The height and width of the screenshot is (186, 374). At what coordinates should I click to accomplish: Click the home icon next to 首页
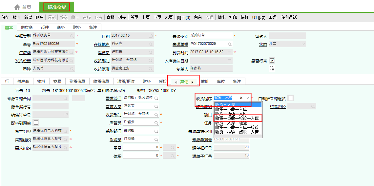tap(17, 7)
